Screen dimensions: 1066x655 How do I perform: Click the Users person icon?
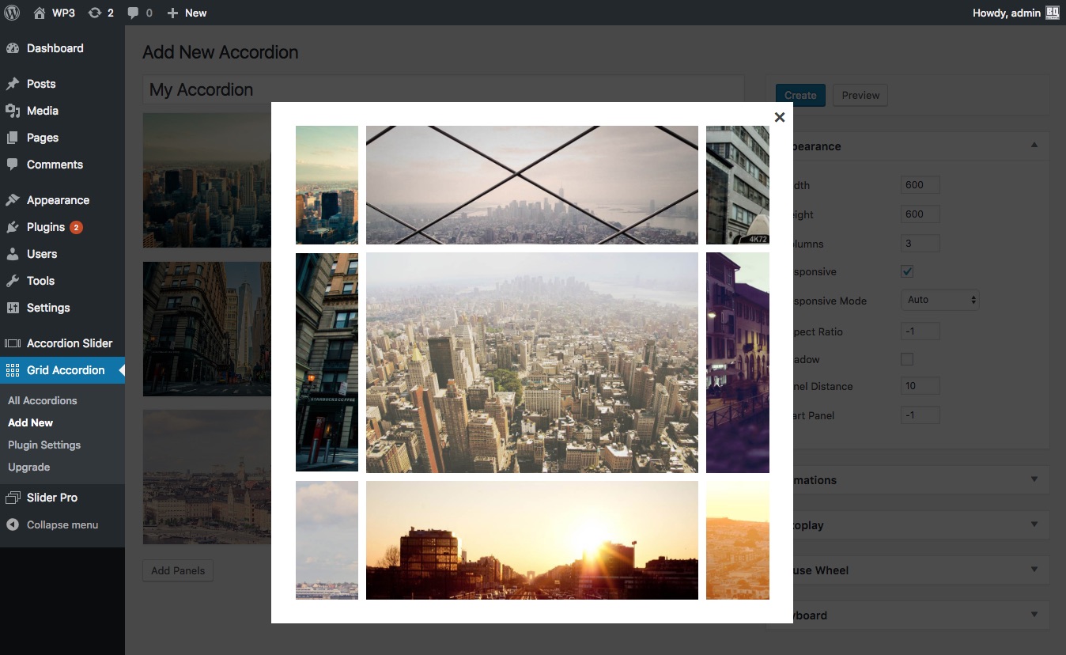12,254
